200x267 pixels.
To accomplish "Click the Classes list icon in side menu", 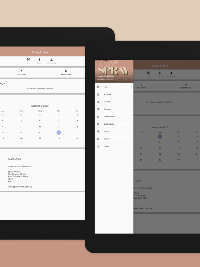I will click(98, 102).
